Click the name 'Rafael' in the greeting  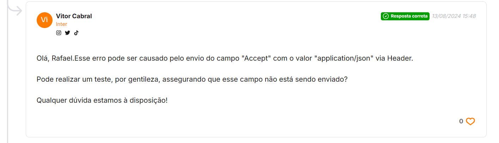point(62,59)
